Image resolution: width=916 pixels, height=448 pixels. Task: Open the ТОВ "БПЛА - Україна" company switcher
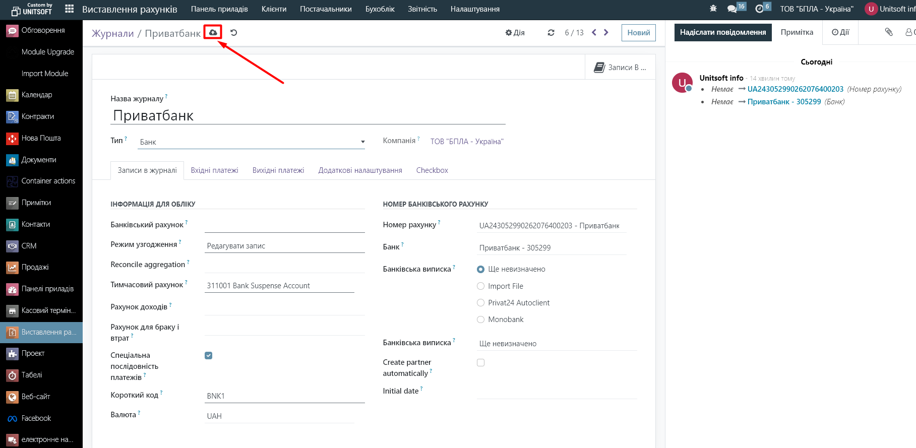coord(817,9)
